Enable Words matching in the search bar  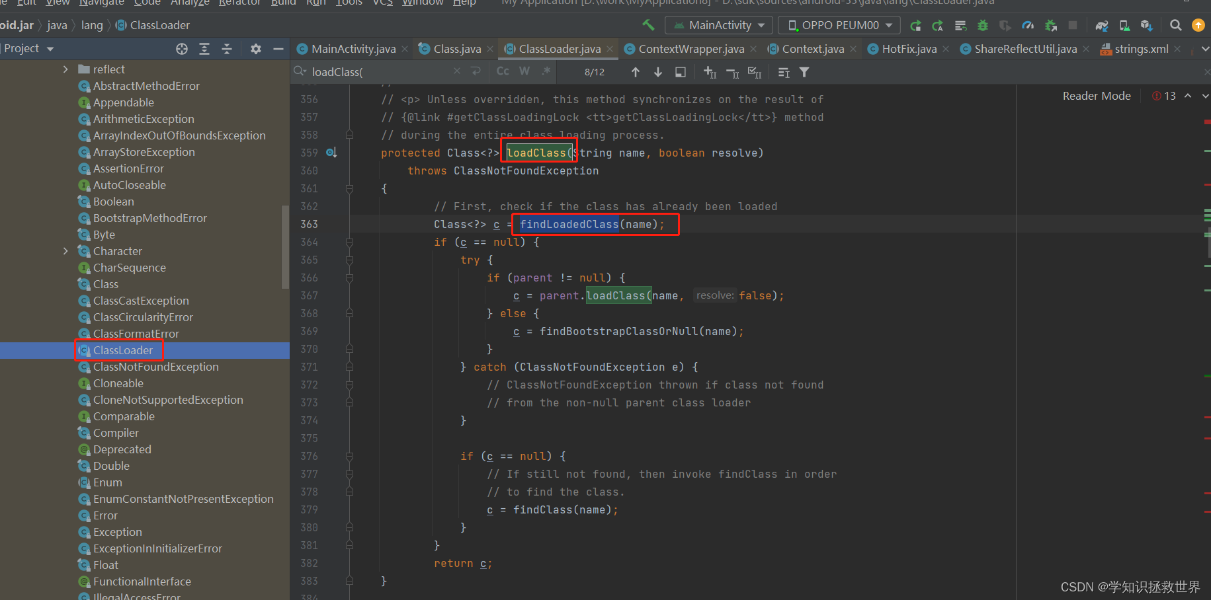coord(524,71)
